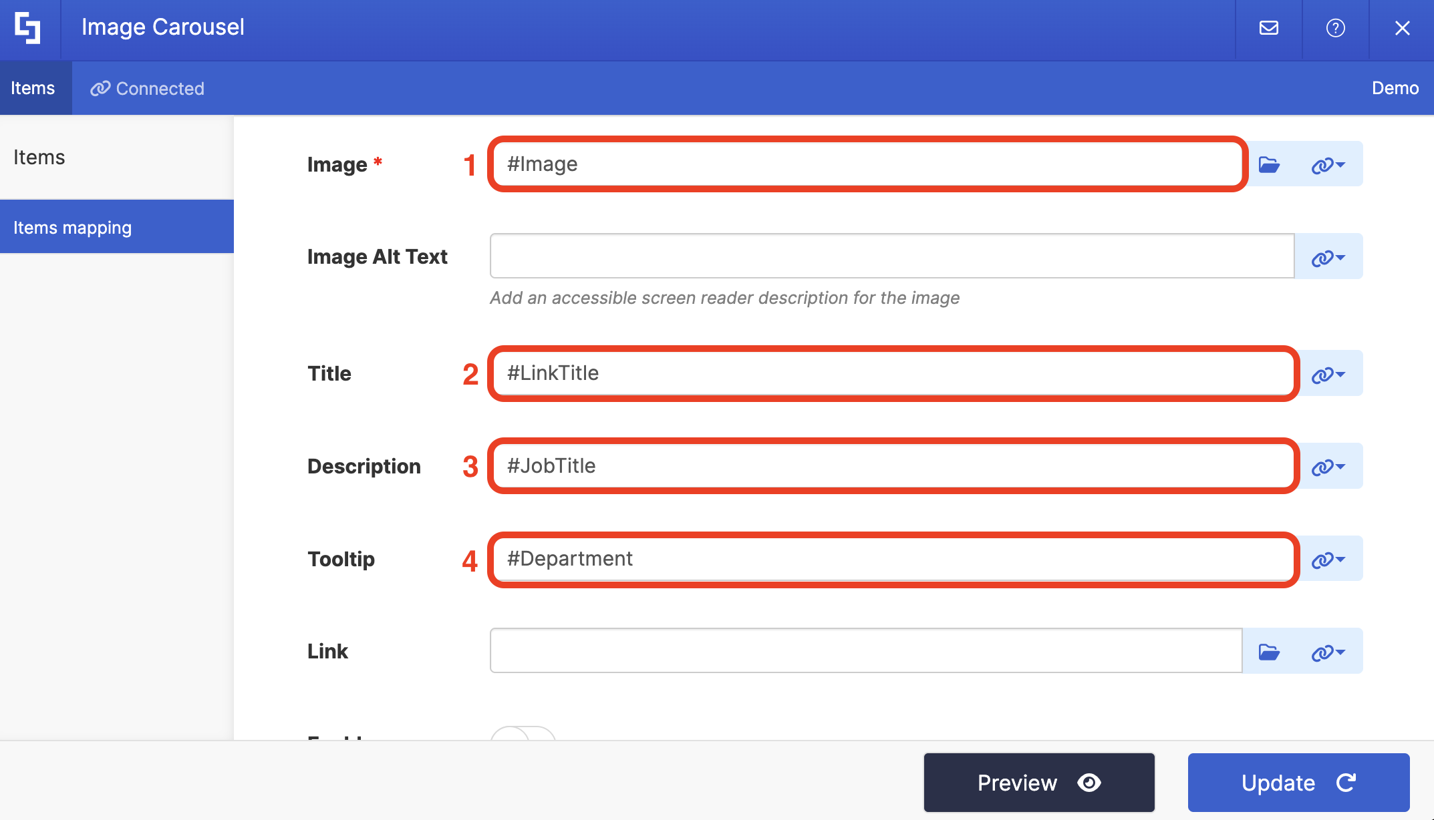Expand connection dropdown for Tooltip field
This screenshot has width=1434, height=820.
tap(1328, 559)
